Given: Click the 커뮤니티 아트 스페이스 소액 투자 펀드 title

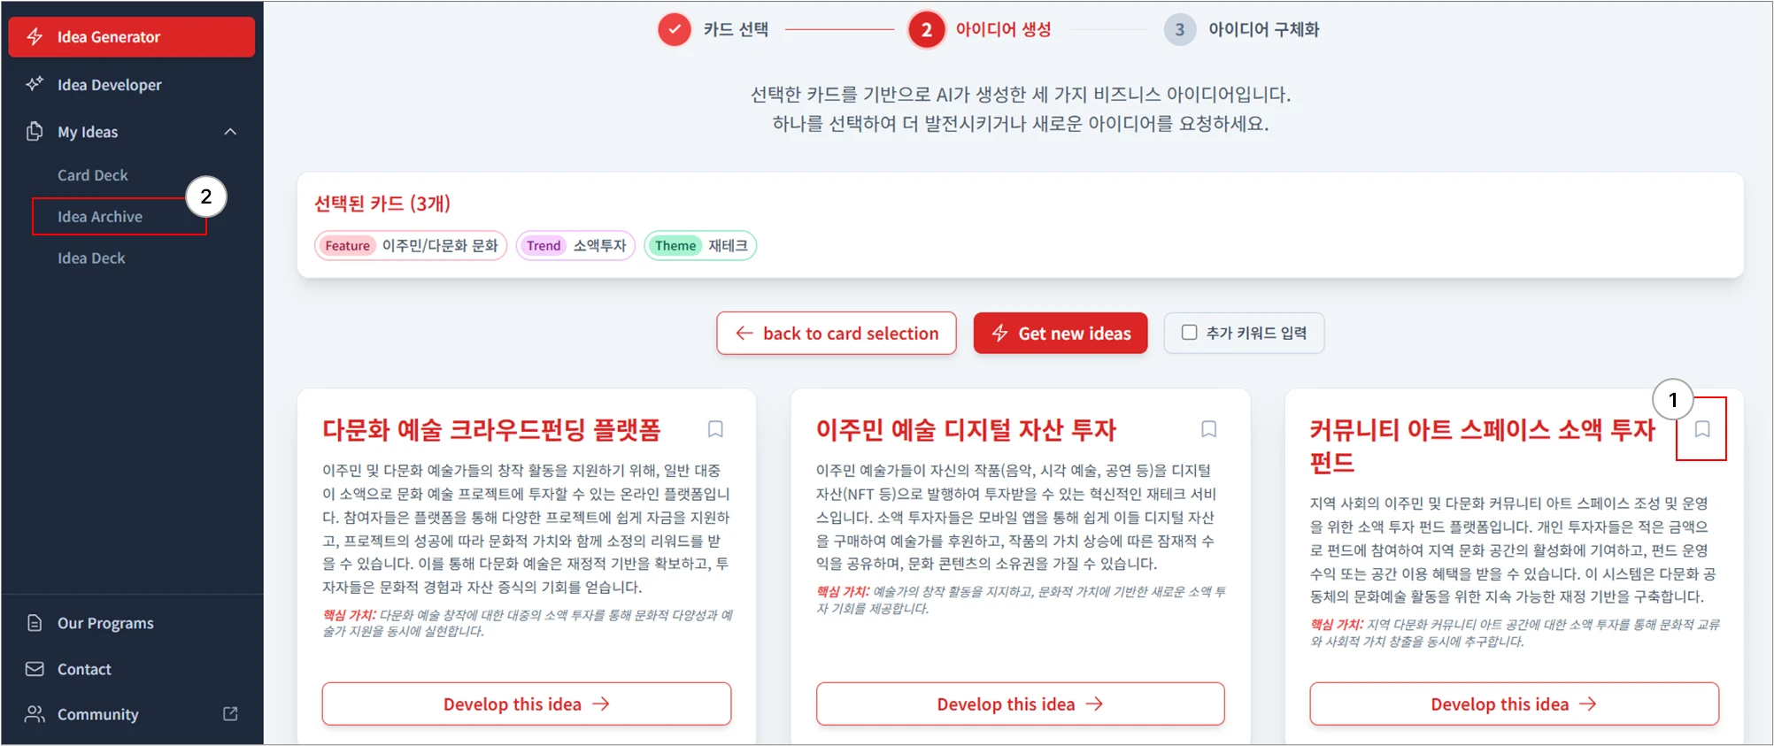Looking at the screenshot, I should click(x=1483, y=446).
